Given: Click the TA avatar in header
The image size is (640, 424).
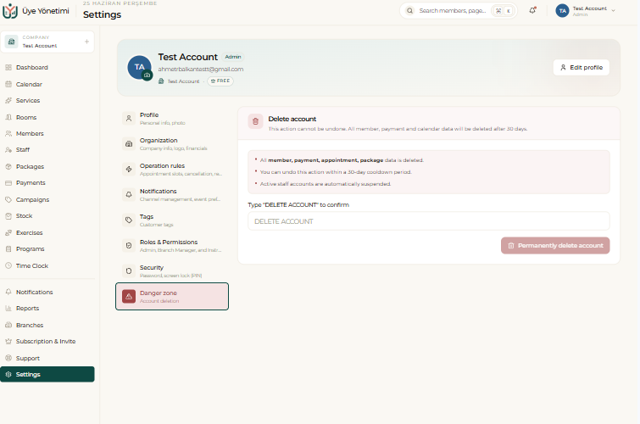Looking at the screenshot, I should point(563,11).
